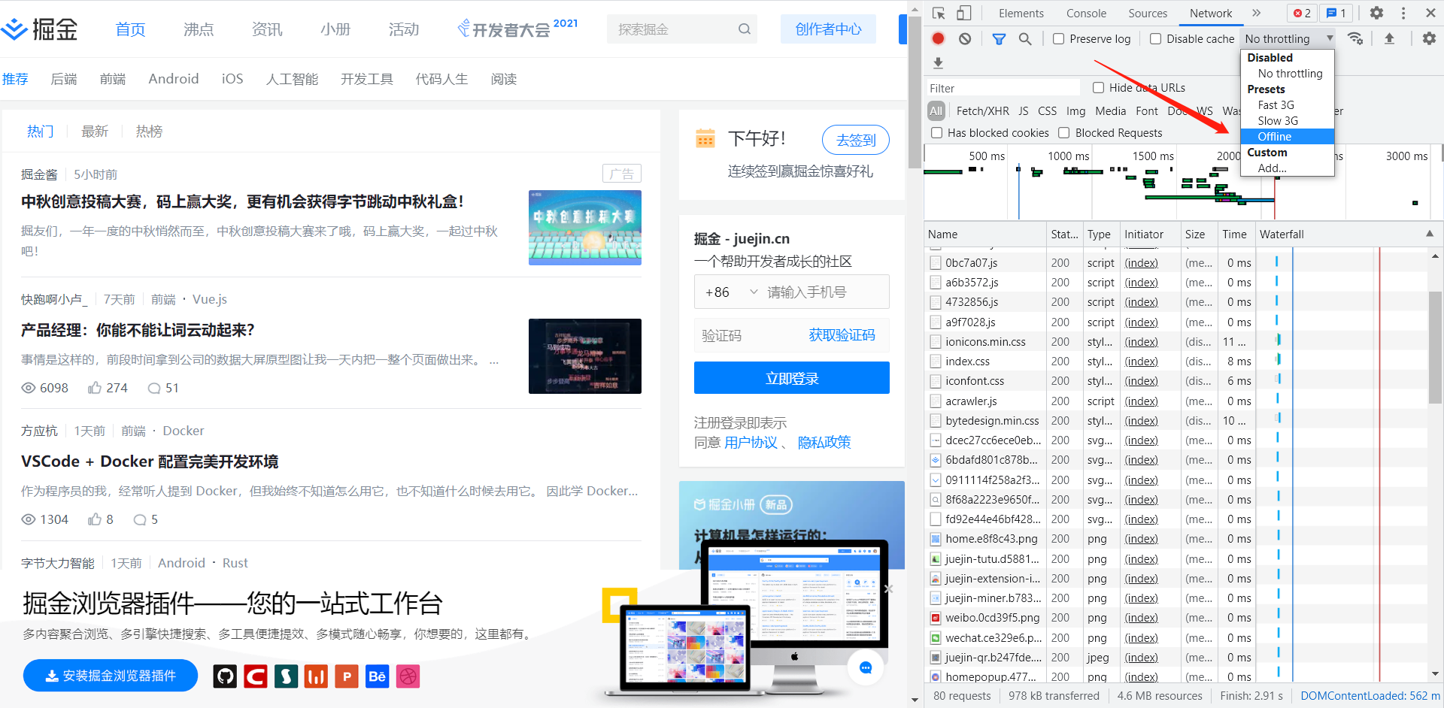Enable the Disable cache checkbox
The image size is (1444, 708).
[x=1156, y=38]
